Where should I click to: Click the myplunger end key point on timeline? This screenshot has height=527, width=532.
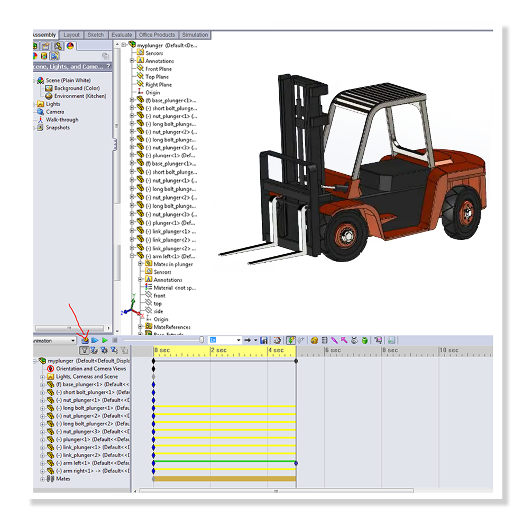tap(296, 361)
